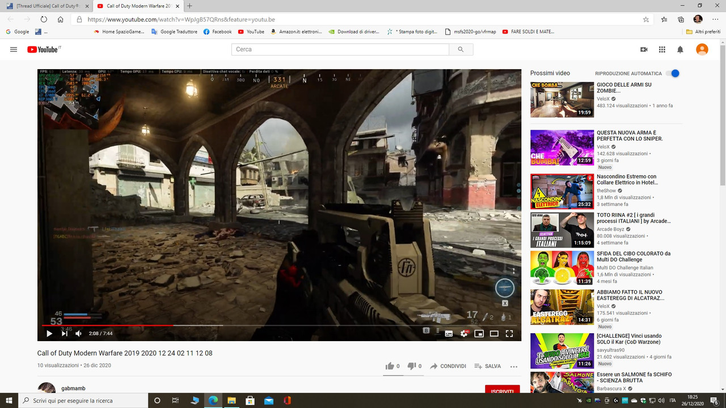Go to the browser home page
726x408 pixels.
61,19
